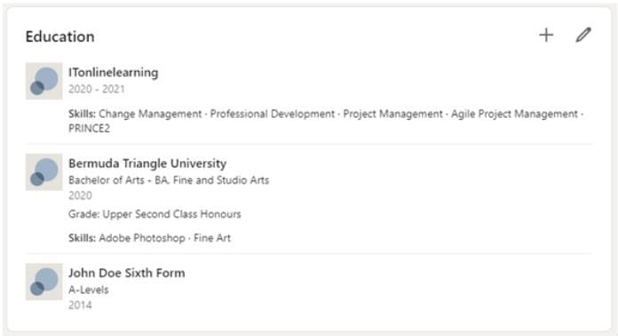Click the A-Levels qualification text
Screen dimensions: 618x336
(x=89, y=290)
